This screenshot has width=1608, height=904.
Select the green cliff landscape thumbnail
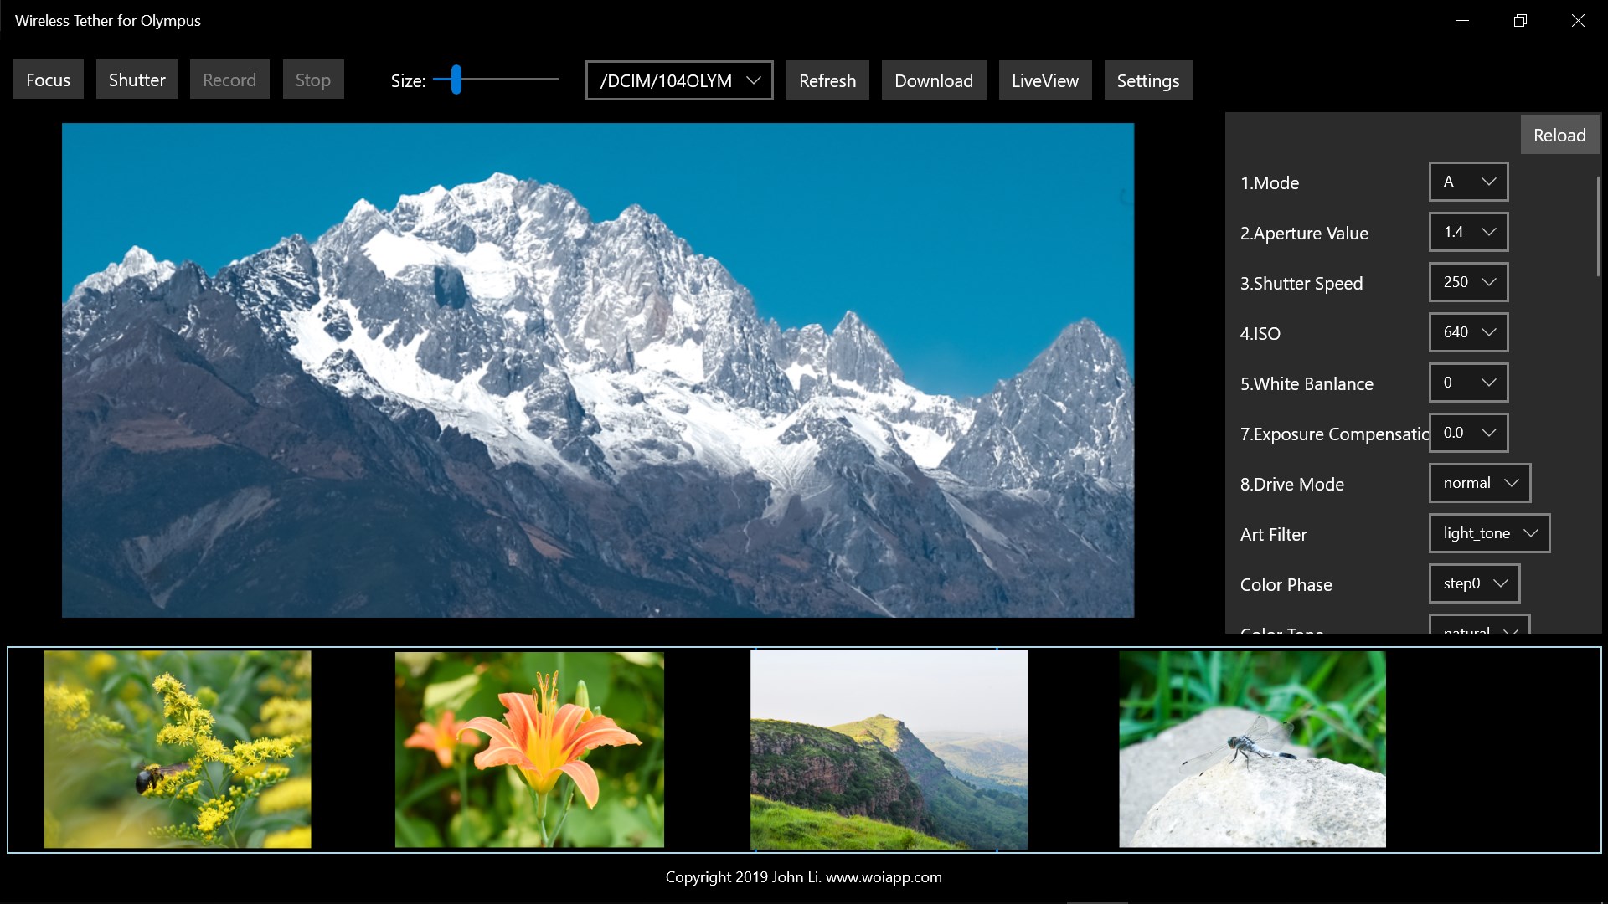coord(889,749)
